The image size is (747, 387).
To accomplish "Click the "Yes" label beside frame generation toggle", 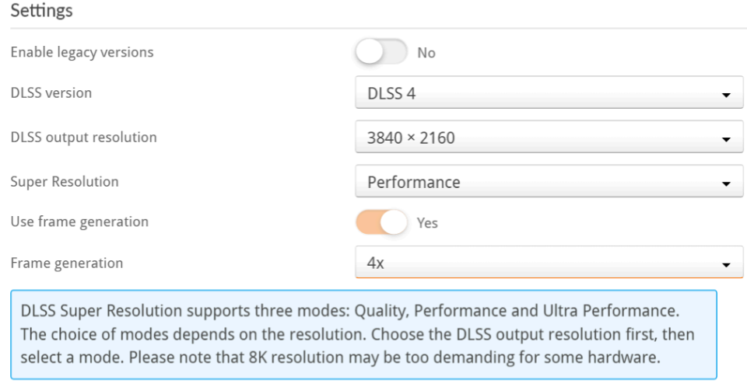I will coord(427,223).
